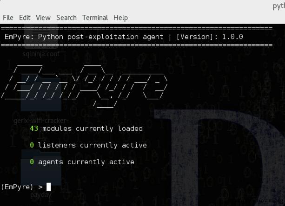The width and height of the screenshot is (285, 206).
Task: Open the Search menu
Action: tap(66, 18)
